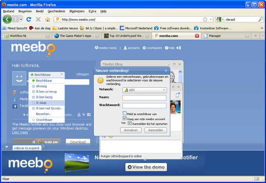The height and width of the screenshot is (183, 266).
Task: Stop loading with the X toolbar icon
Action: [x=38, y=19]
